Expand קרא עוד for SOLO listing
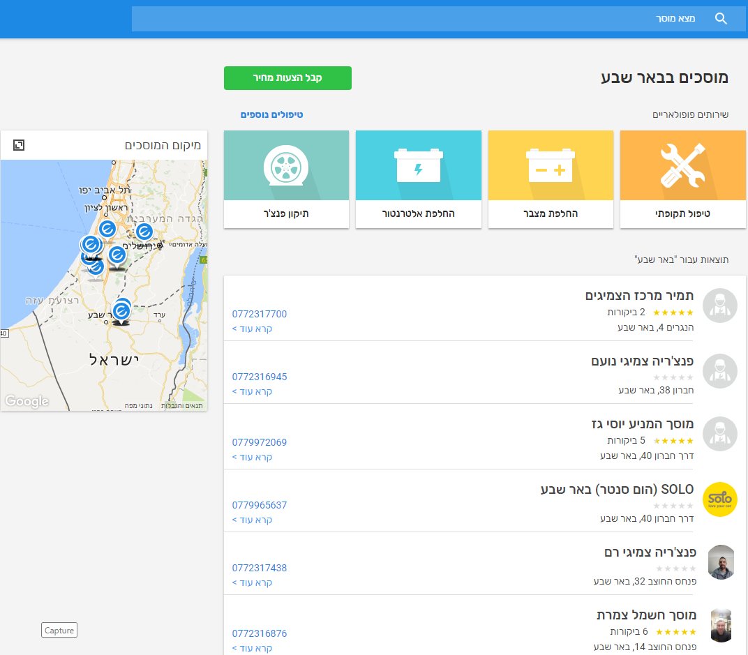The height and width of the screenshot is (655, 748). [252, 520]
